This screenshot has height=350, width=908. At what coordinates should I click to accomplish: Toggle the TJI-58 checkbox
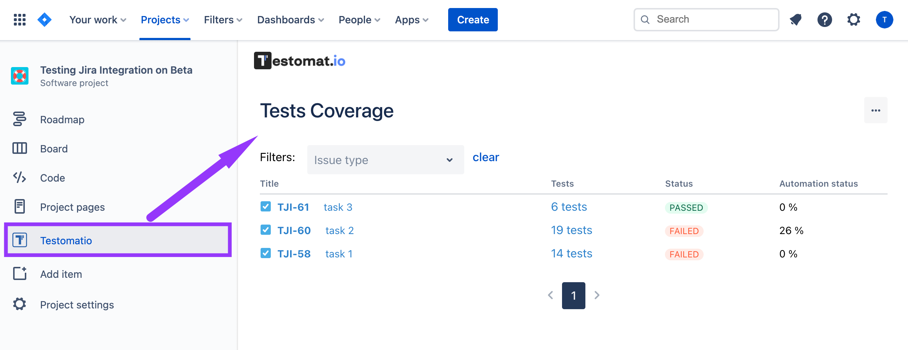[x=266, y=253]
